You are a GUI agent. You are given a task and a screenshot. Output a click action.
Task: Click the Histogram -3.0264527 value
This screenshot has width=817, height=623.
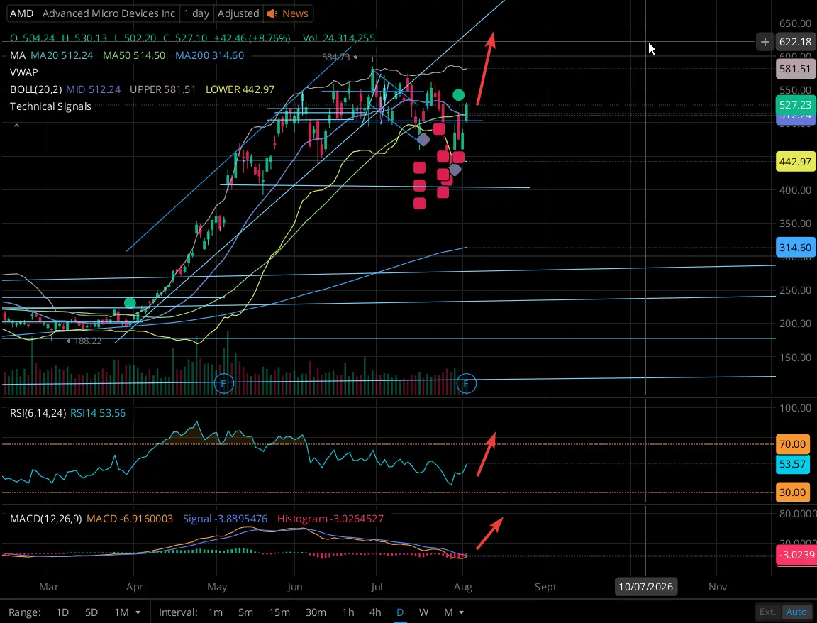pyautogui.click(x=330, y=519)
